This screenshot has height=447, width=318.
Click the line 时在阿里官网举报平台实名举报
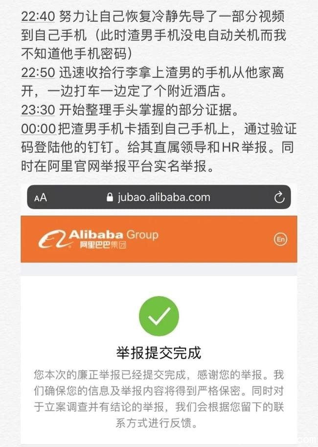point(117,166)
